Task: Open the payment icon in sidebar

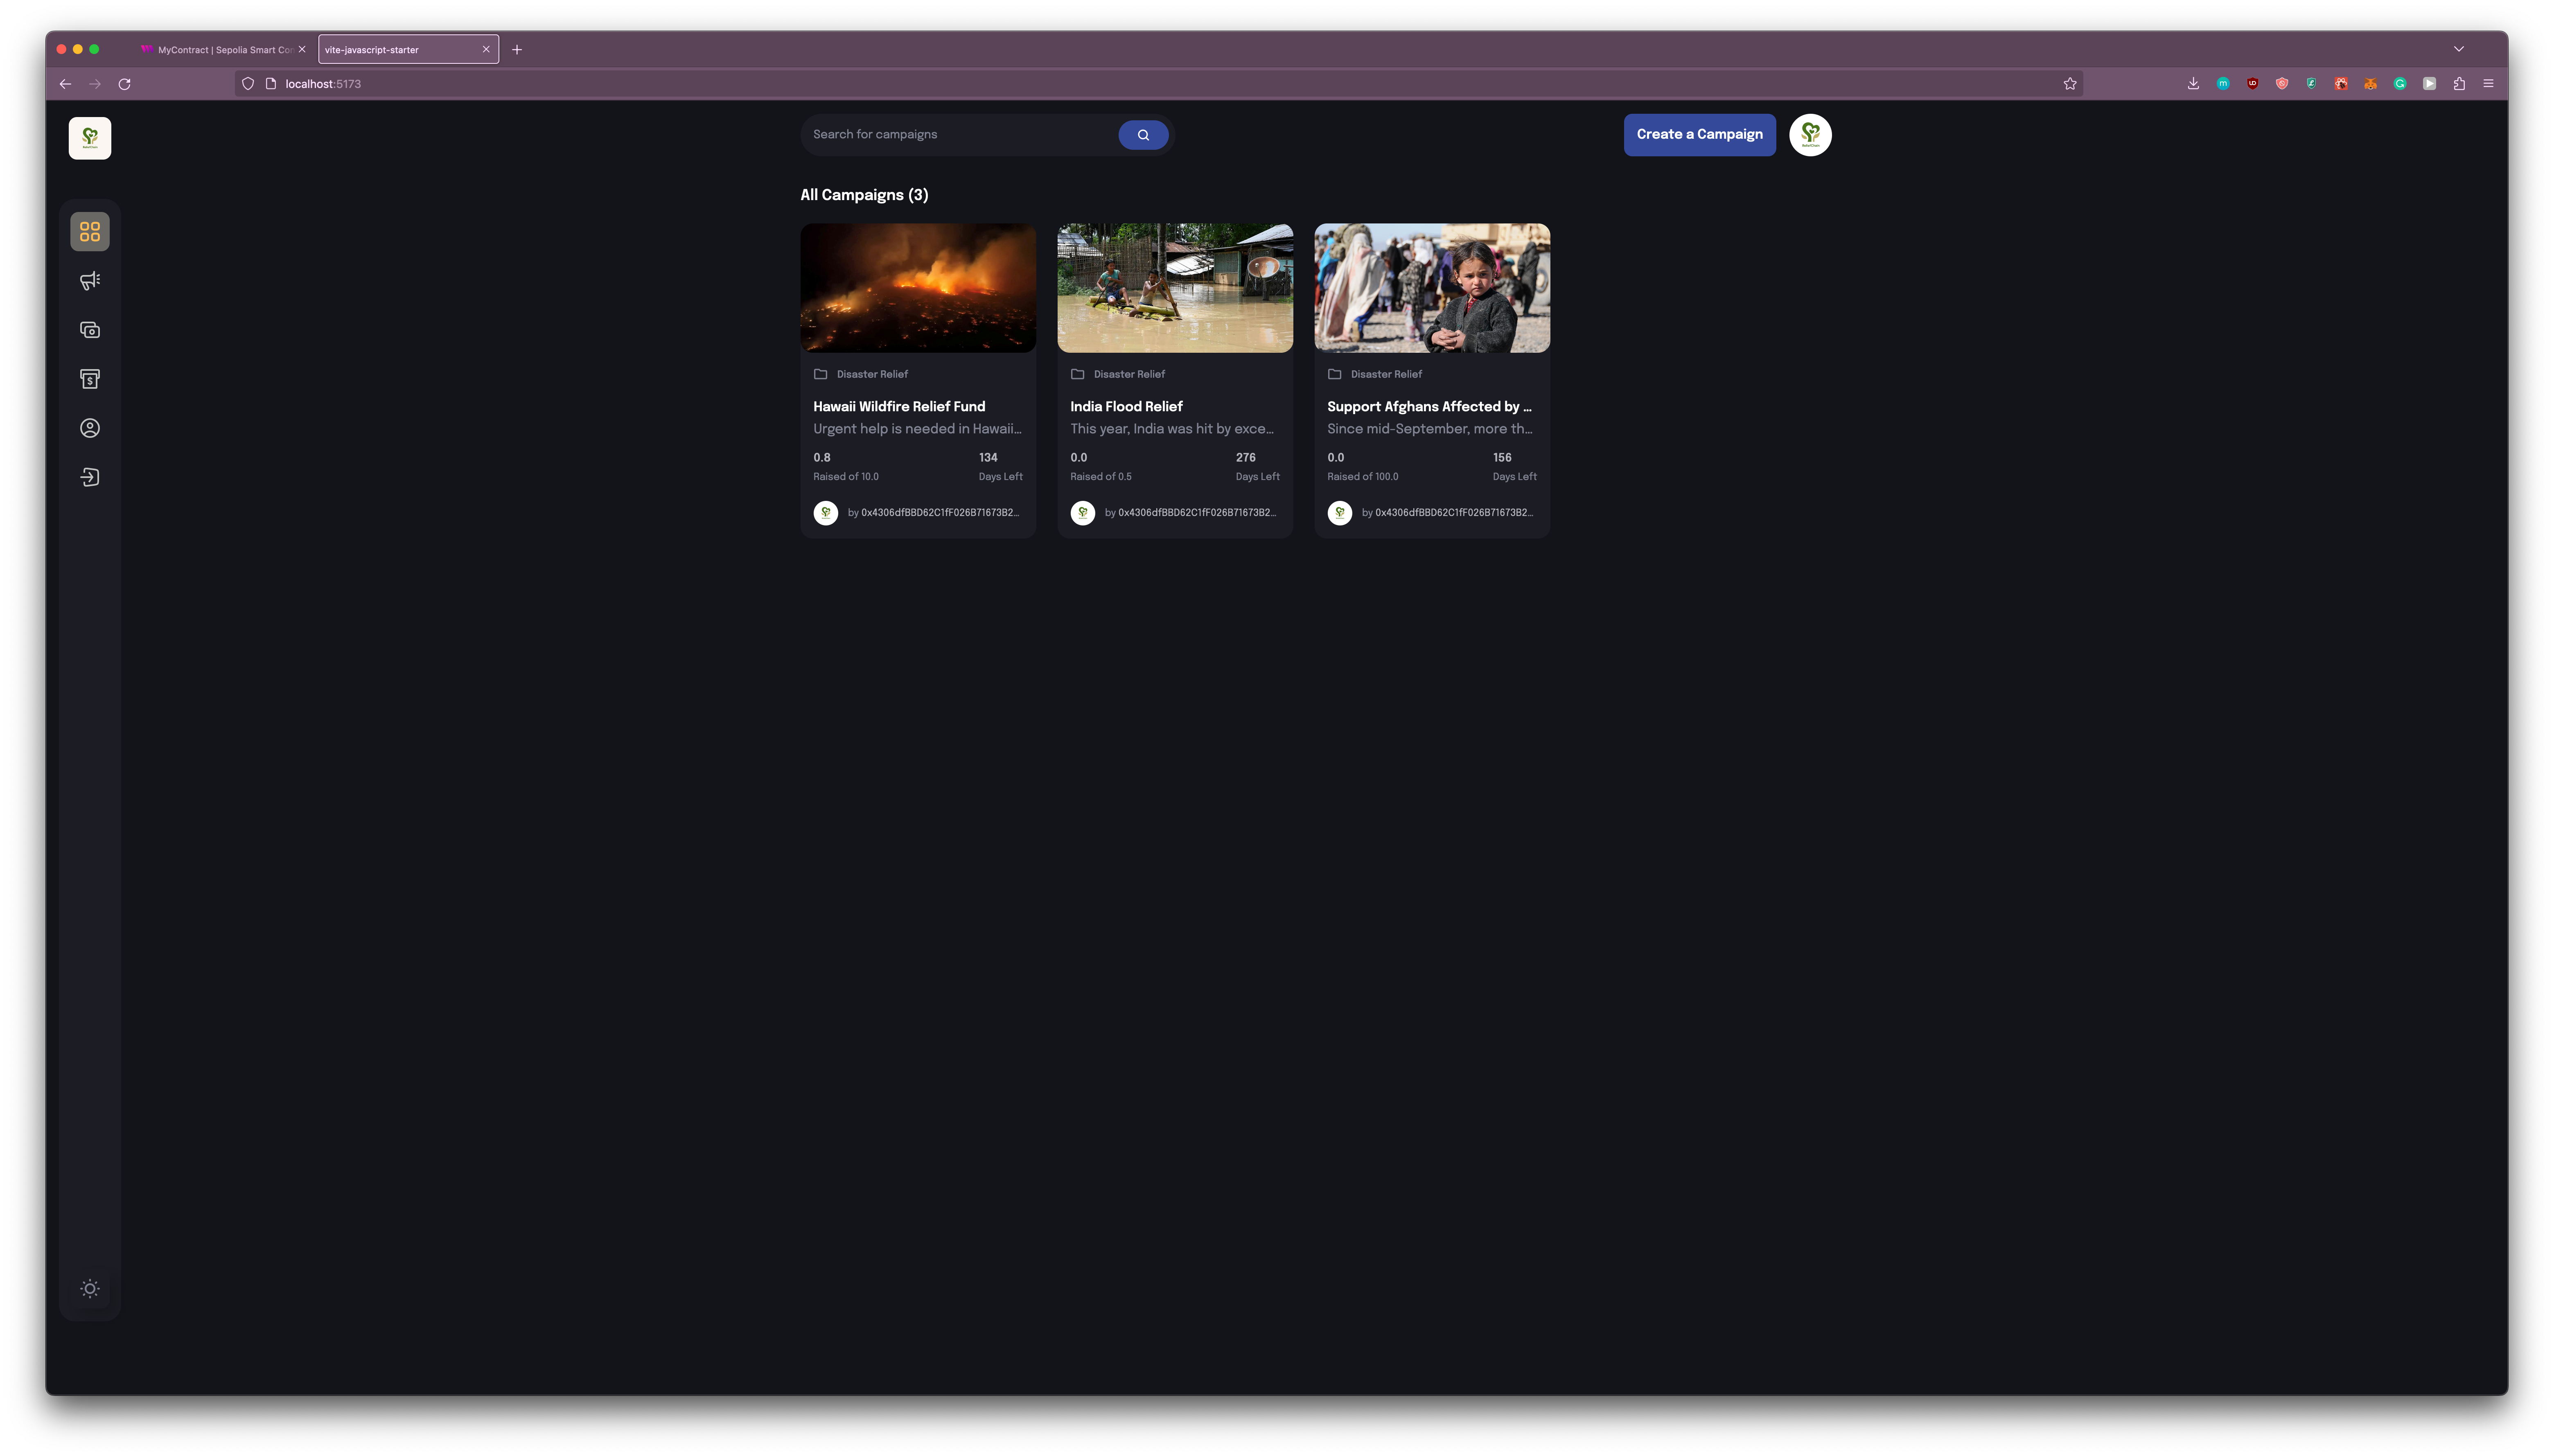Action: [90, 330]
